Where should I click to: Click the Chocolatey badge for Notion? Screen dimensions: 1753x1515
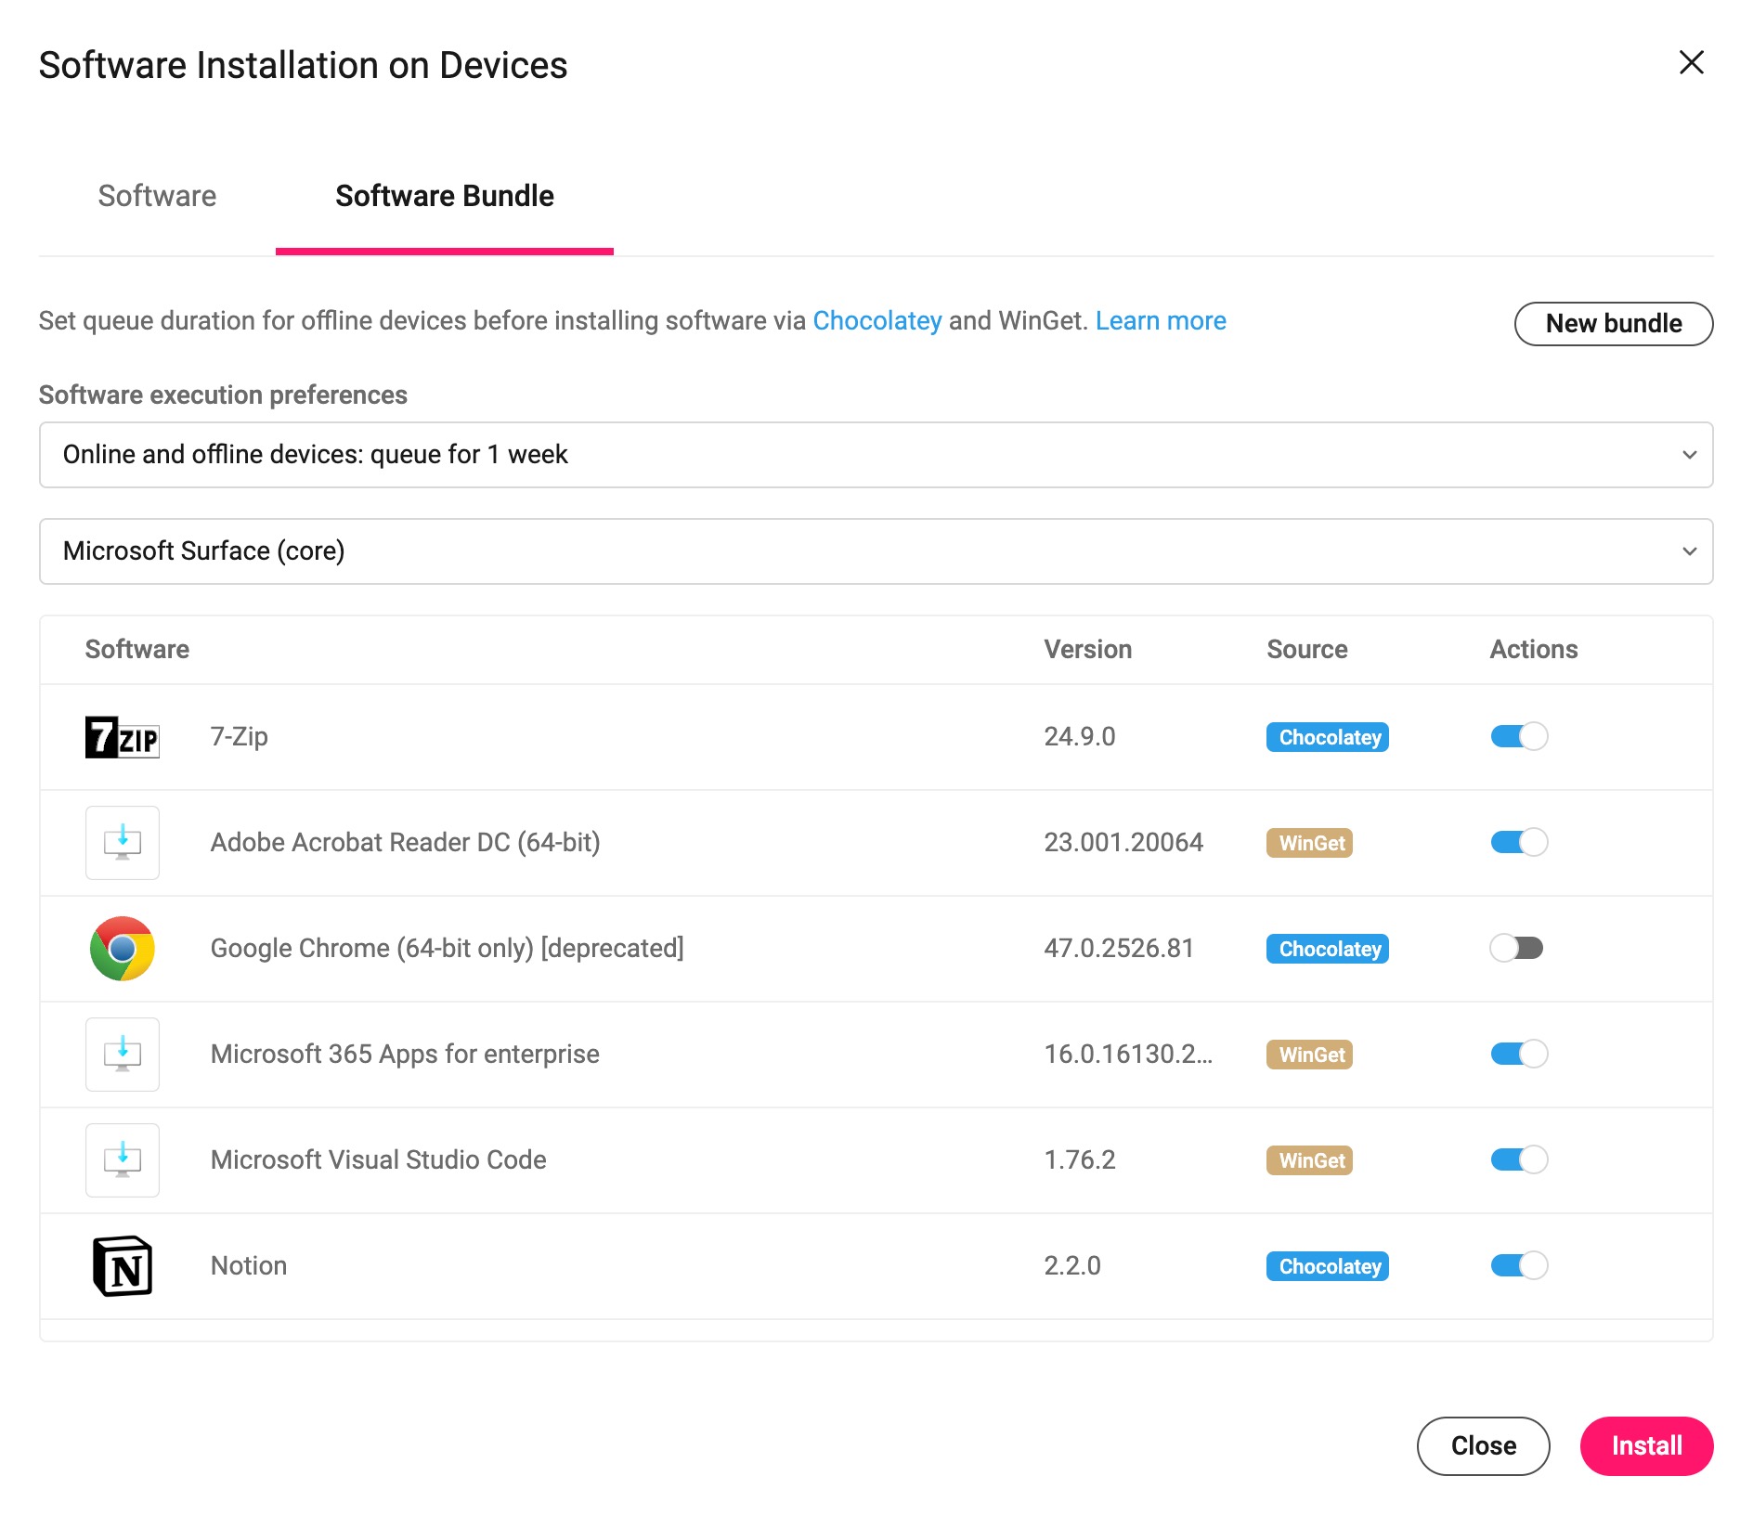click(x=1328, y=1266)
